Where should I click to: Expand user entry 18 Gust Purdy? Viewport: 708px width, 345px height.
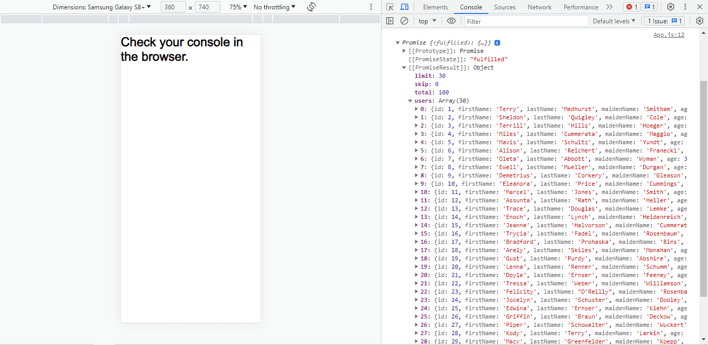(417, 258)
